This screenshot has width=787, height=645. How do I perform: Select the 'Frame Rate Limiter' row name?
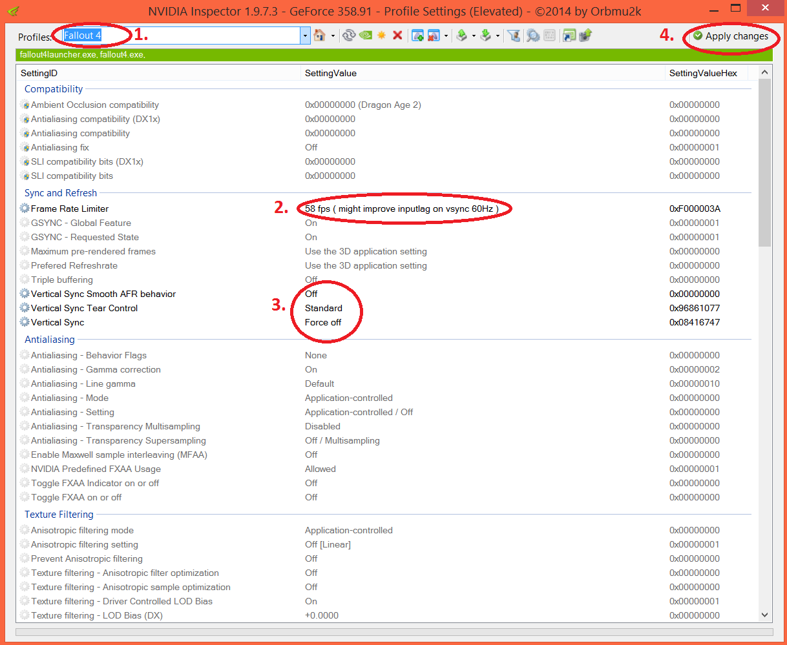[x=70, y=209]
